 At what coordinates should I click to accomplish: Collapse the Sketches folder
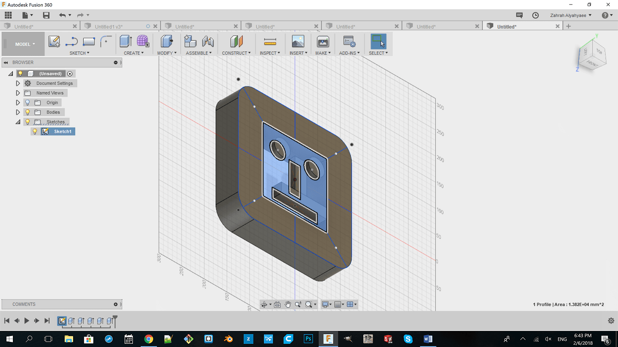pyautogui.click(x=18, y=122)
